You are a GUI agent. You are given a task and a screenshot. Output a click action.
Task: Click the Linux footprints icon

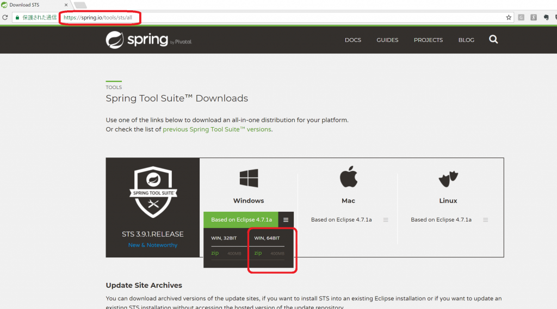pos(448,178)
